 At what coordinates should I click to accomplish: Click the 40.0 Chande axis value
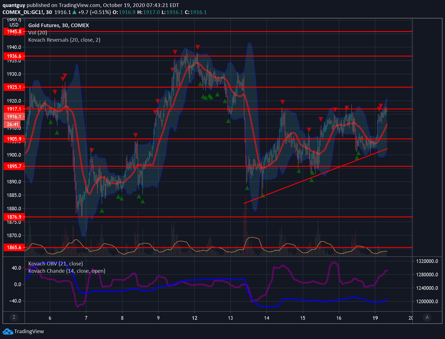(17, 268)
